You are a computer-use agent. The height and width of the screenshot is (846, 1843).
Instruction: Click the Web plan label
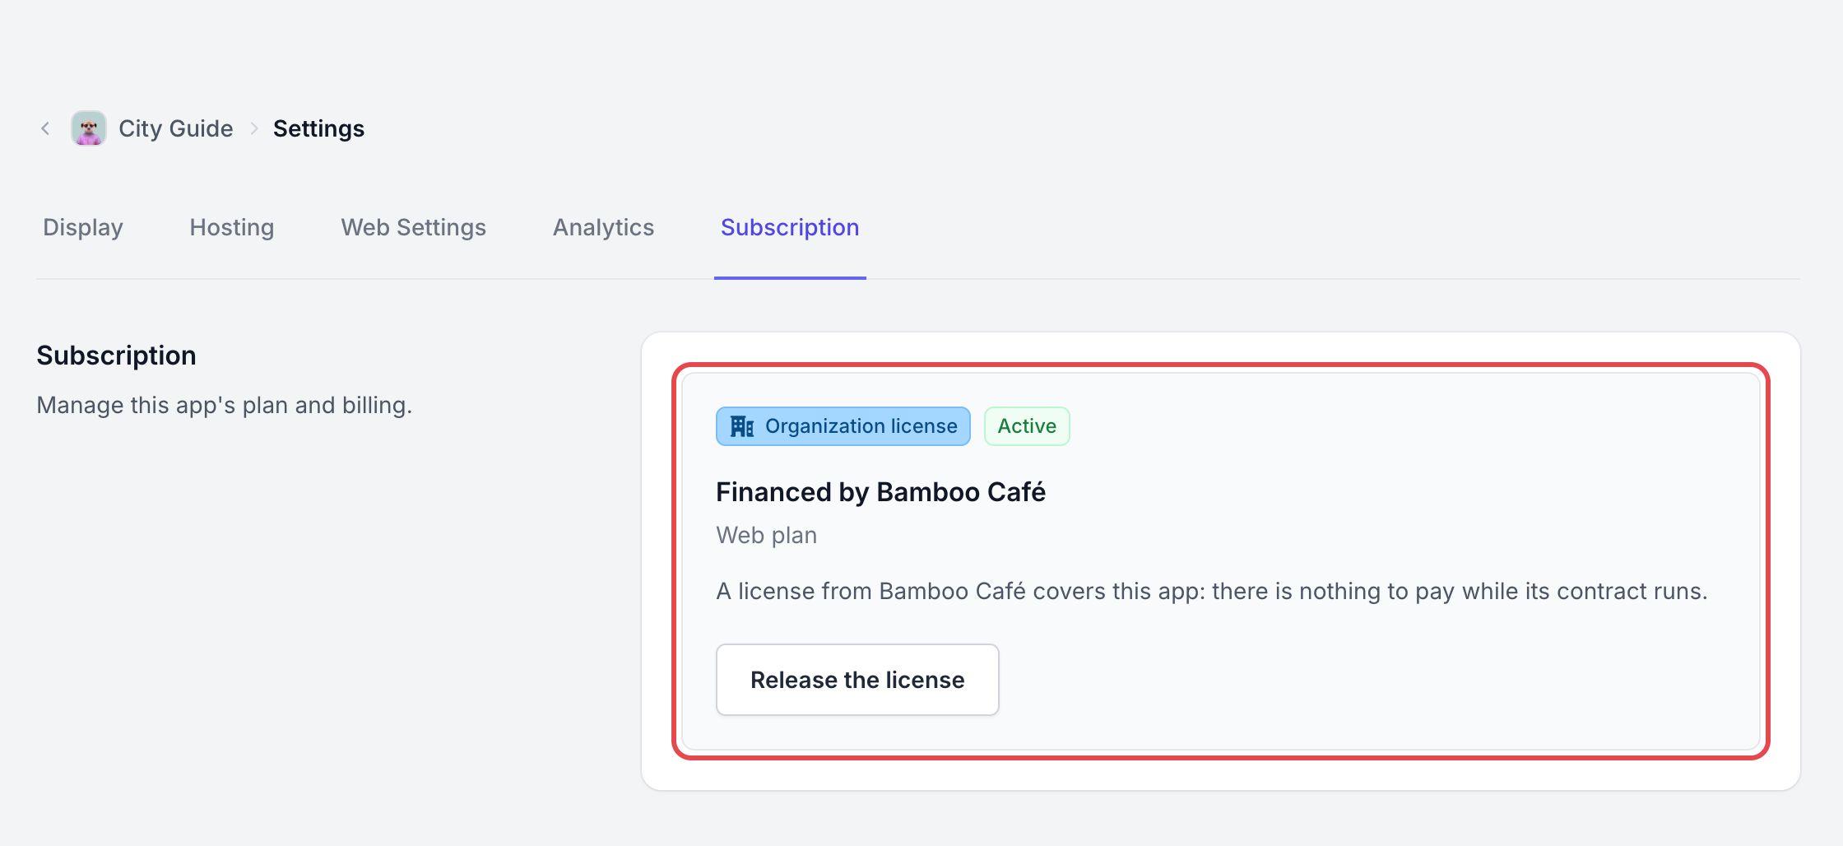point(767,535)
